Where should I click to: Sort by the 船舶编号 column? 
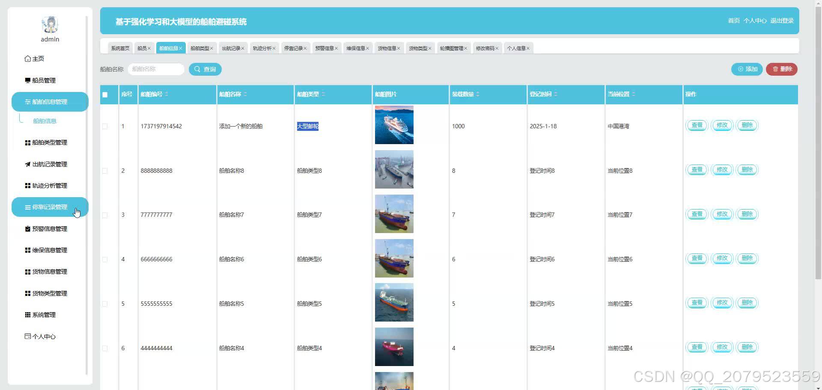(x=167, y=94)
